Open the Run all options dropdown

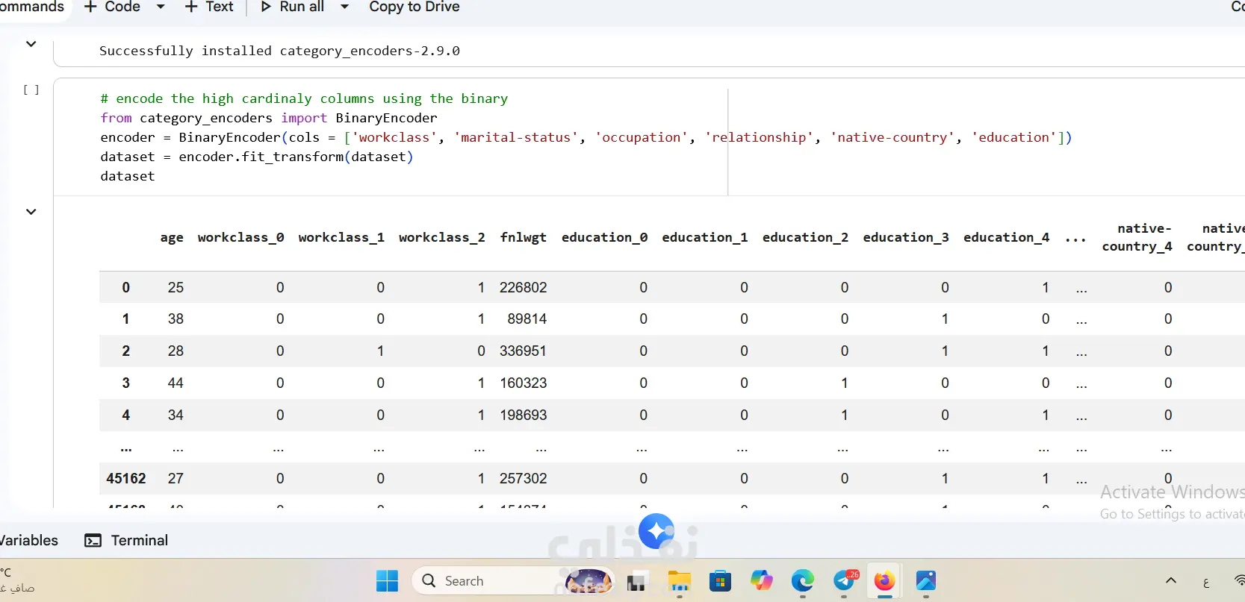[x=344, y=7]
